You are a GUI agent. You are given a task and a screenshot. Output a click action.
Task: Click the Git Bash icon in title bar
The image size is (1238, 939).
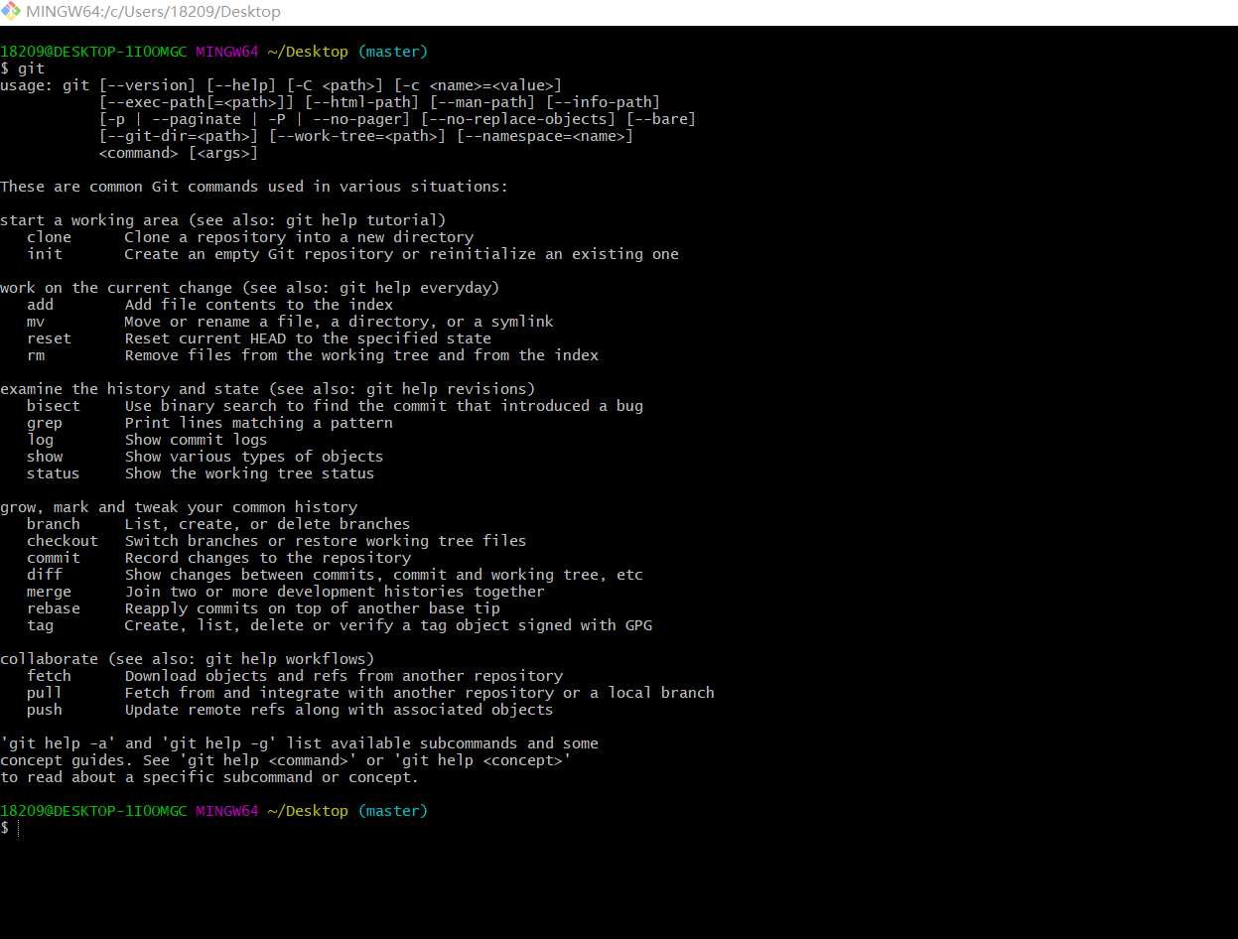tap(11, 11)
